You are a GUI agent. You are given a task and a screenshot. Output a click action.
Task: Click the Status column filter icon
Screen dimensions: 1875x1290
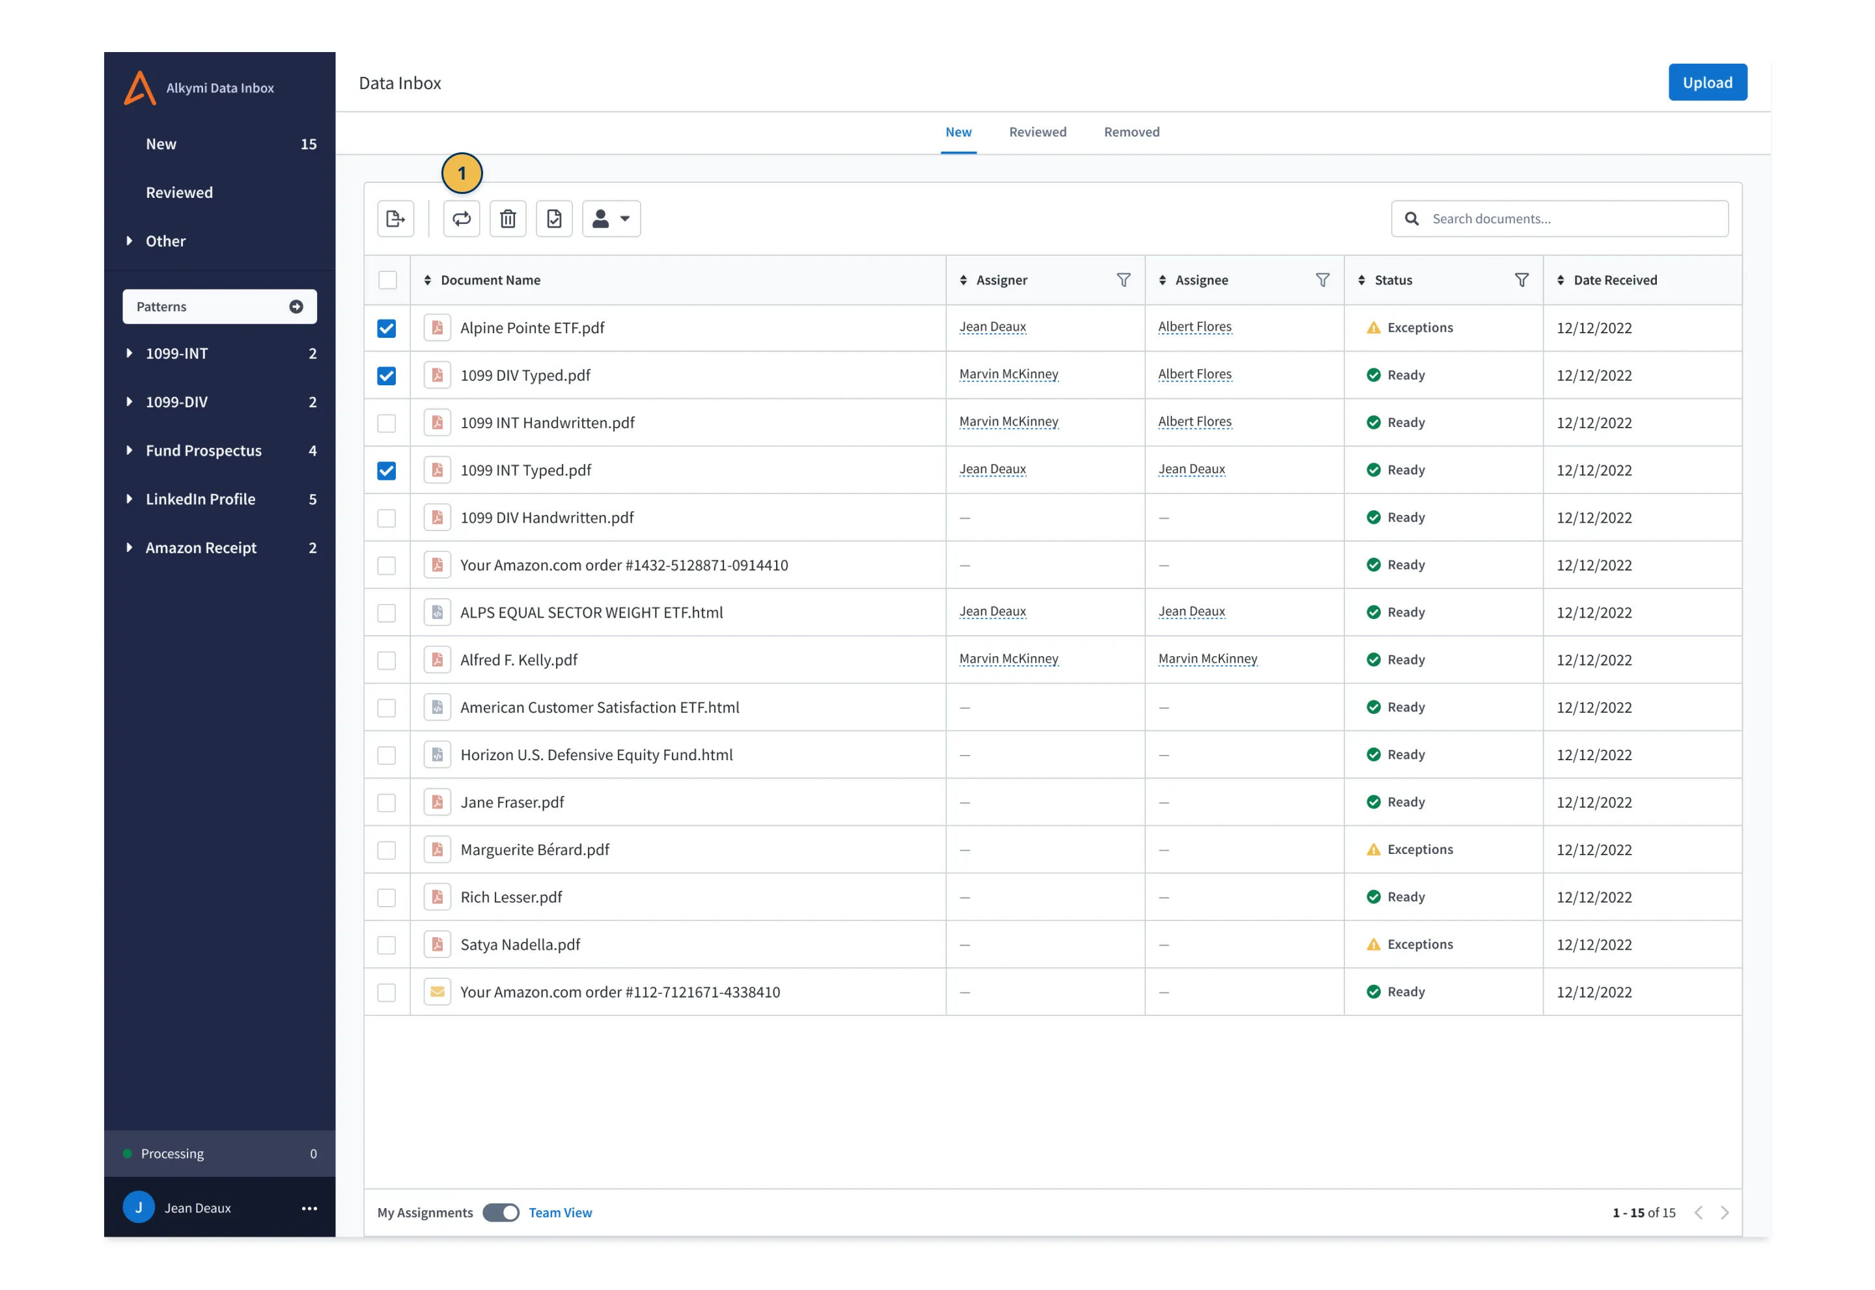(1521, 280)
